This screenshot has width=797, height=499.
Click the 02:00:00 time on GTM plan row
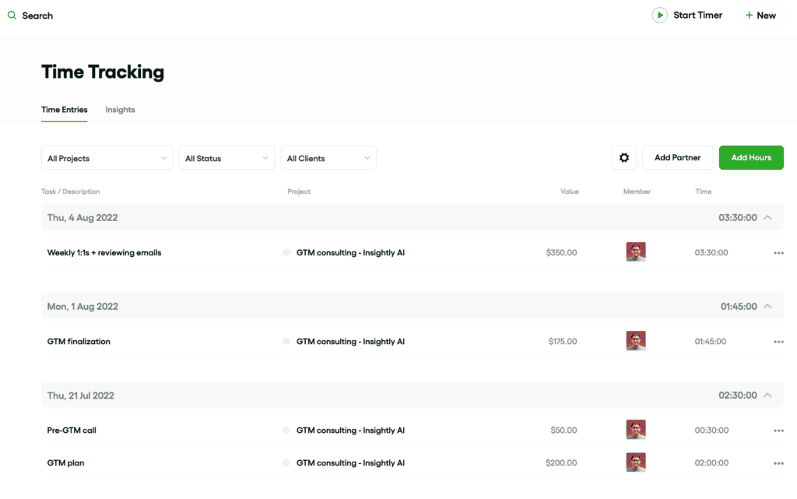pyautogui.click(x=711, y=463)
